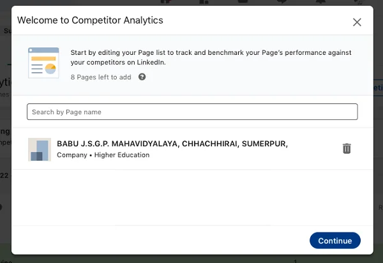Select the BABU J.S.G.P. MAHAVIDYALAYA page name

click(172, 144)
